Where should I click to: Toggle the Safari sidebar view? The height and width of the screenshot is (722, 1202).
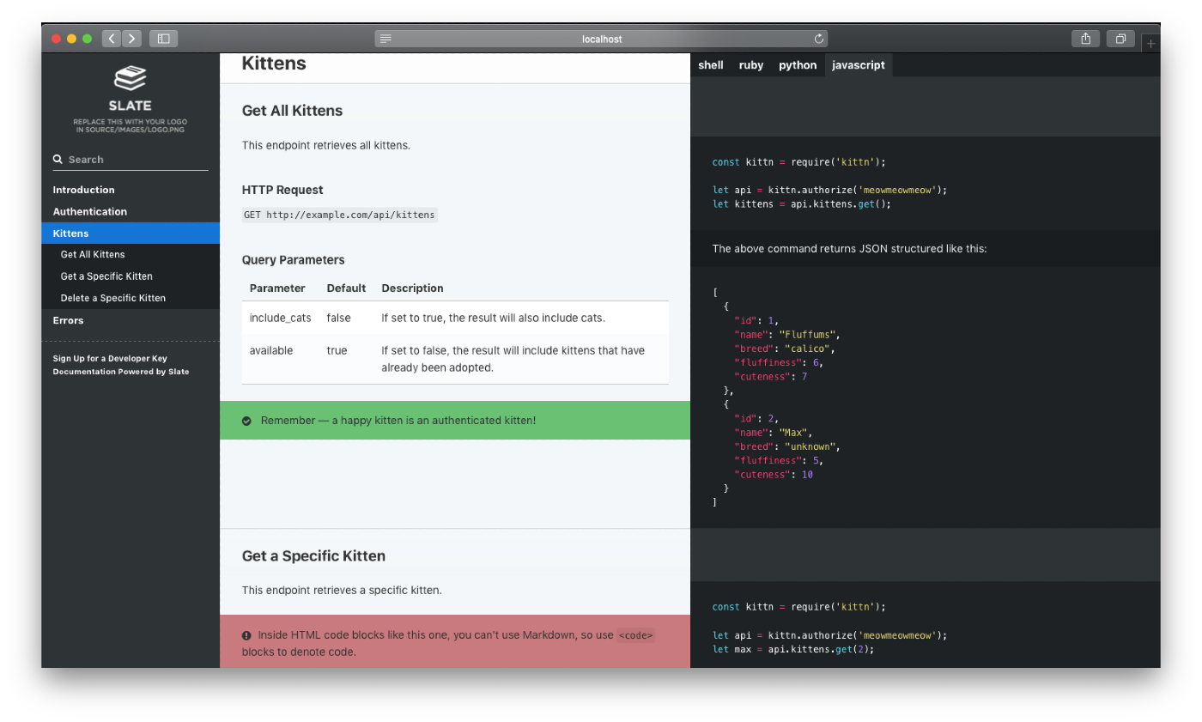click(163, 38)
